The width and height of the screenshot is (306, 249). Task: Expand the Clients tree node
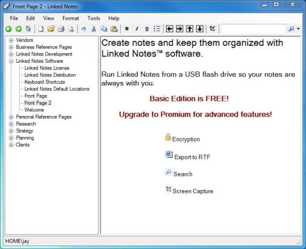click(x=11, y=145)
